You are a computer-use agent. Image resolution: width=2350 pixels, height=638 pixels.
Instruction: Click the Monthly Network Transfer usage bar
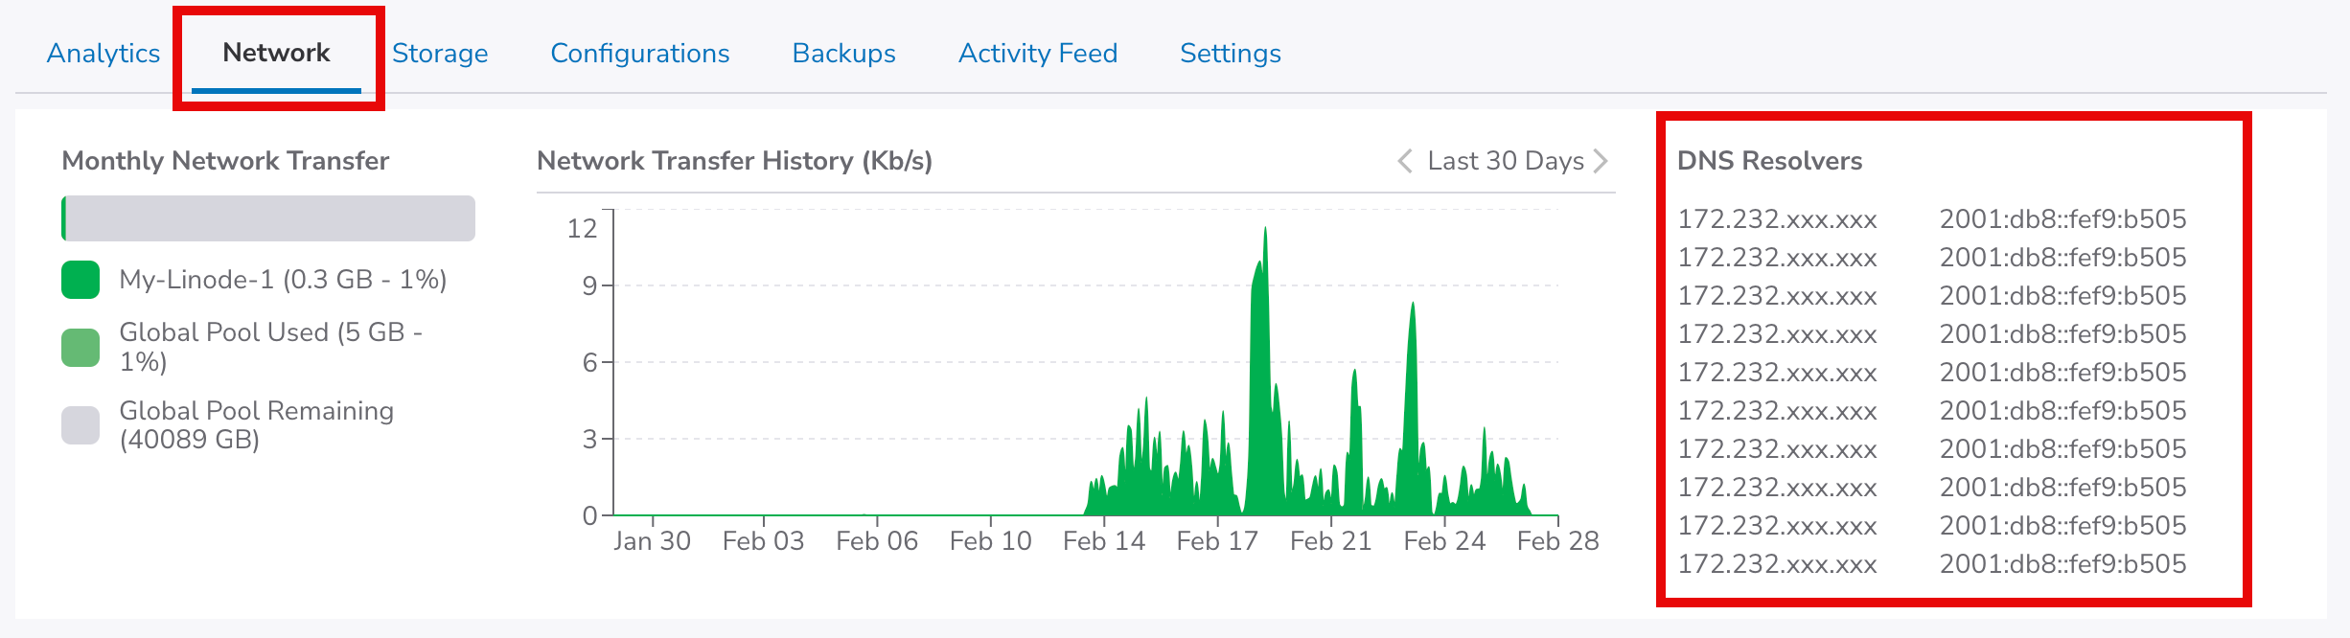(268, 218)
